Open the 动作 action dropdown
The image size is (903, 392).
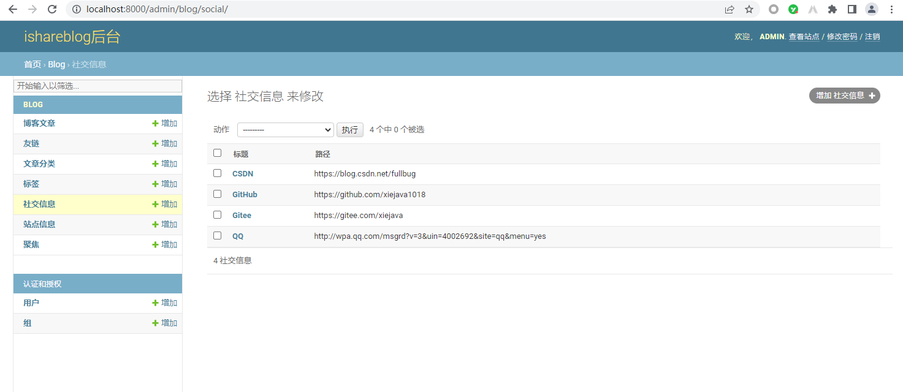(285, 130)
